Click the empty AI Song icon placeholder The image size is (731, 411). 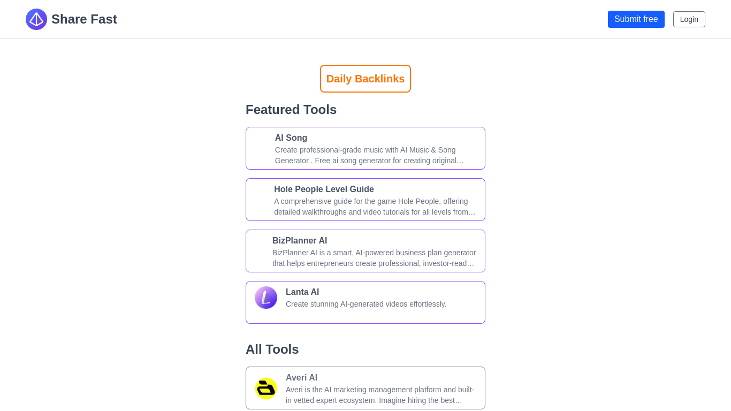pyautogui.click(x=262, y=143)
